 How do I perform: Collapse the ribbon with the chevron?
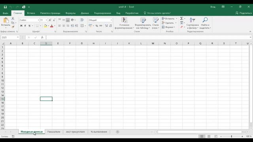coord(250,32)
